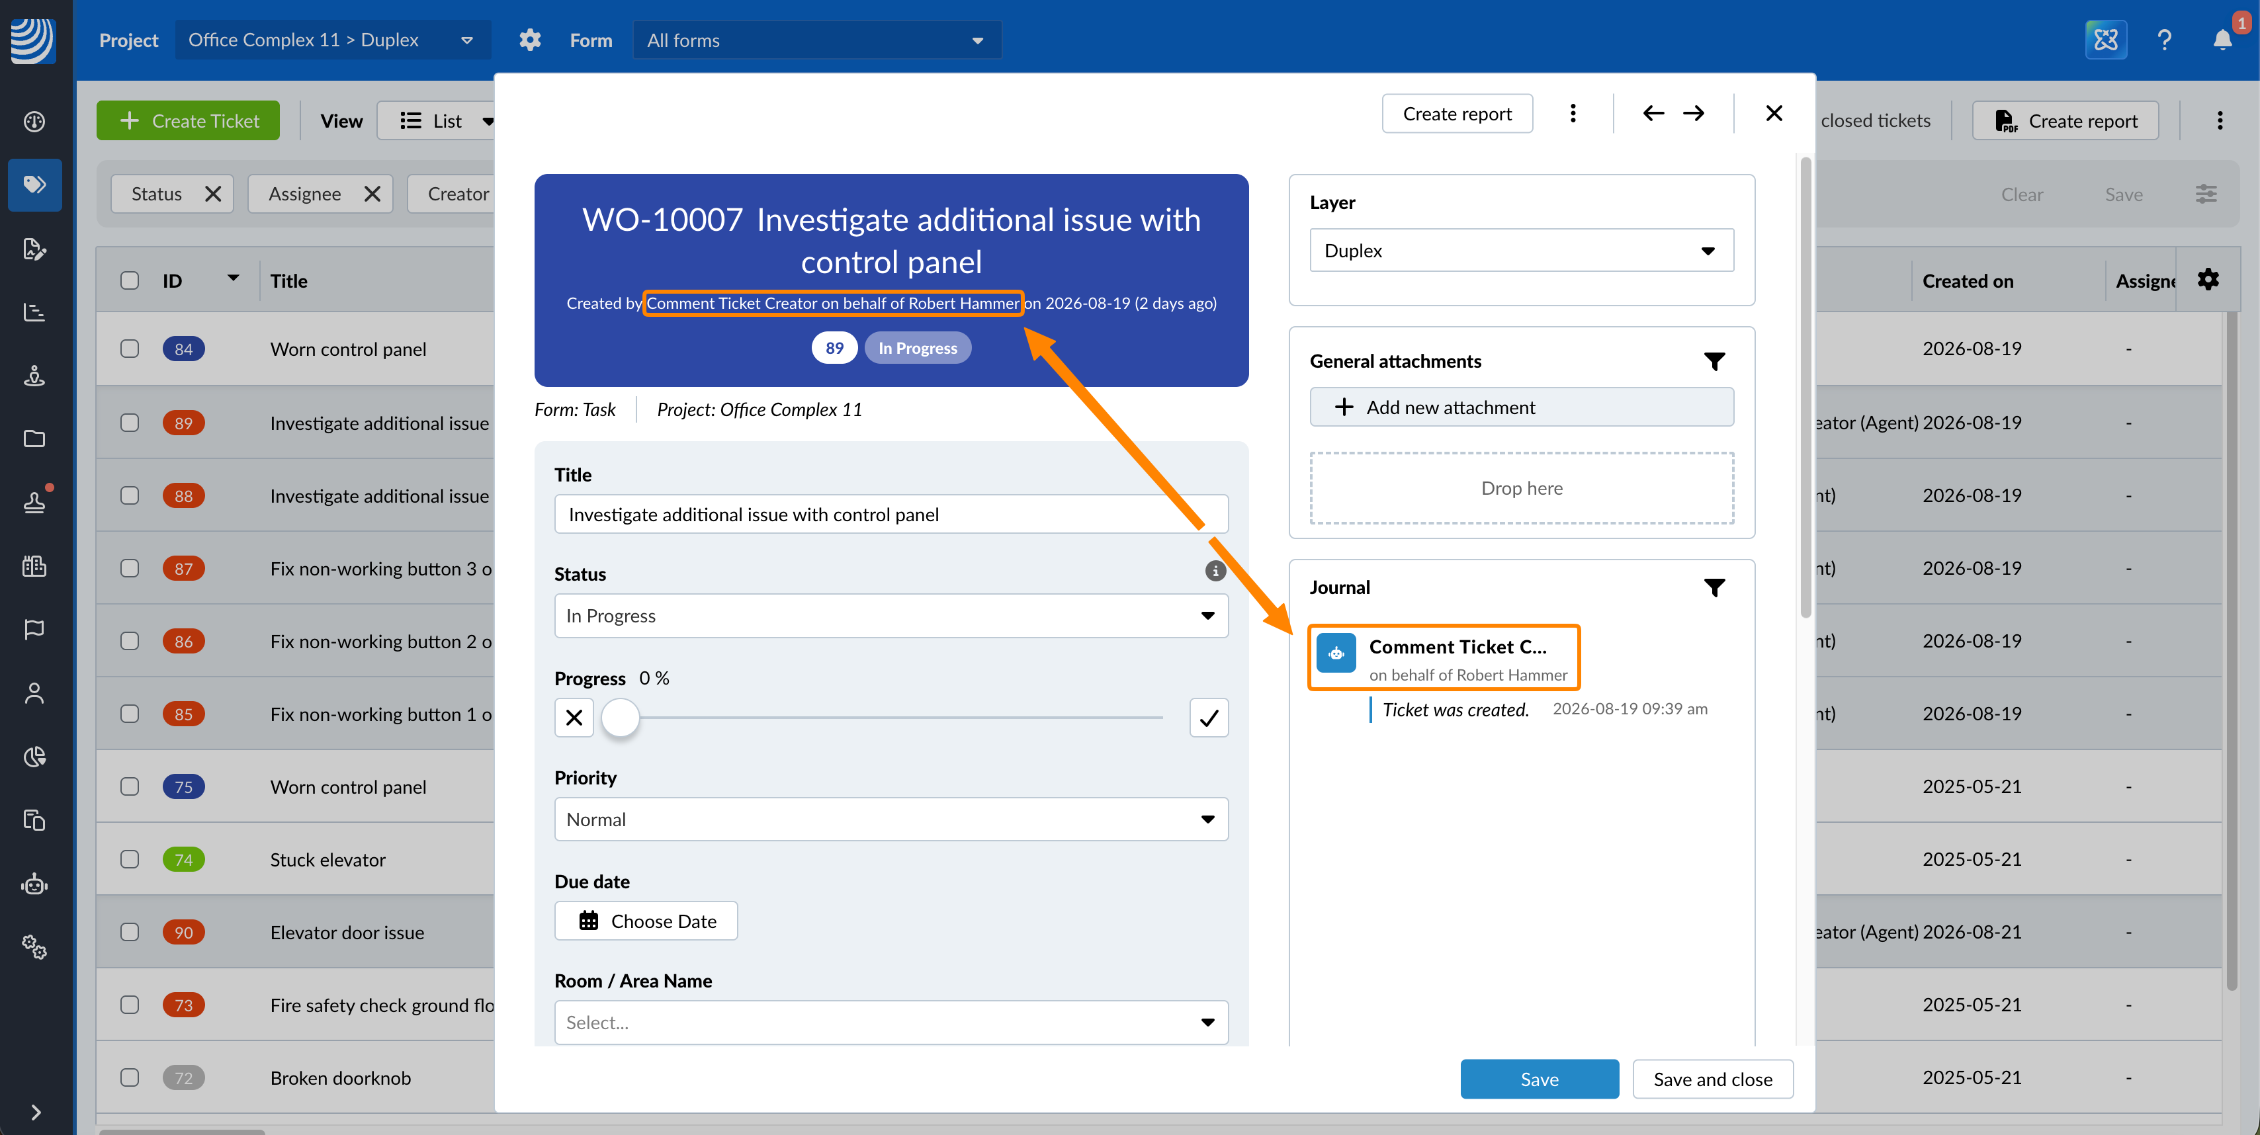The width and height of the screenshot is (2260, 1135).
Task: Click Add new attachment
Action: click(1521, 407)
